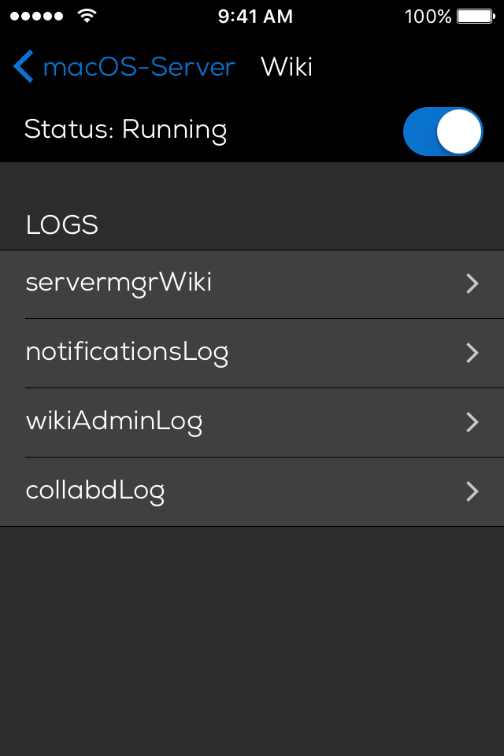This screenshot has width=504, height=756.
Task: Tap the 100% battery percentage
Action: click(x=428, y=17)
